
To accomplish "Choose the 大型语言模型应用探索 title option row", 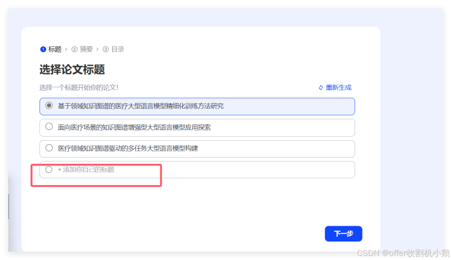I will (197, 128).
